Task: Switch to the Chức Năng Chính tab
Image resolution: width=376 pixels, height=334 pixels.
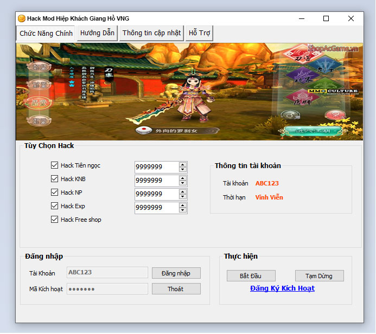Action: [x=46, y=33]
